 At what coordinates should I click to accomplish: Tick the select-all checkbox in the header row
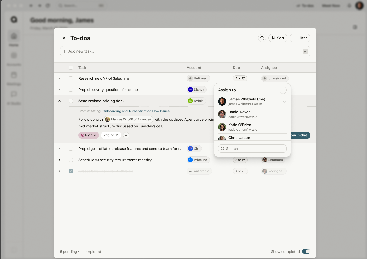[x=71, y=68]
